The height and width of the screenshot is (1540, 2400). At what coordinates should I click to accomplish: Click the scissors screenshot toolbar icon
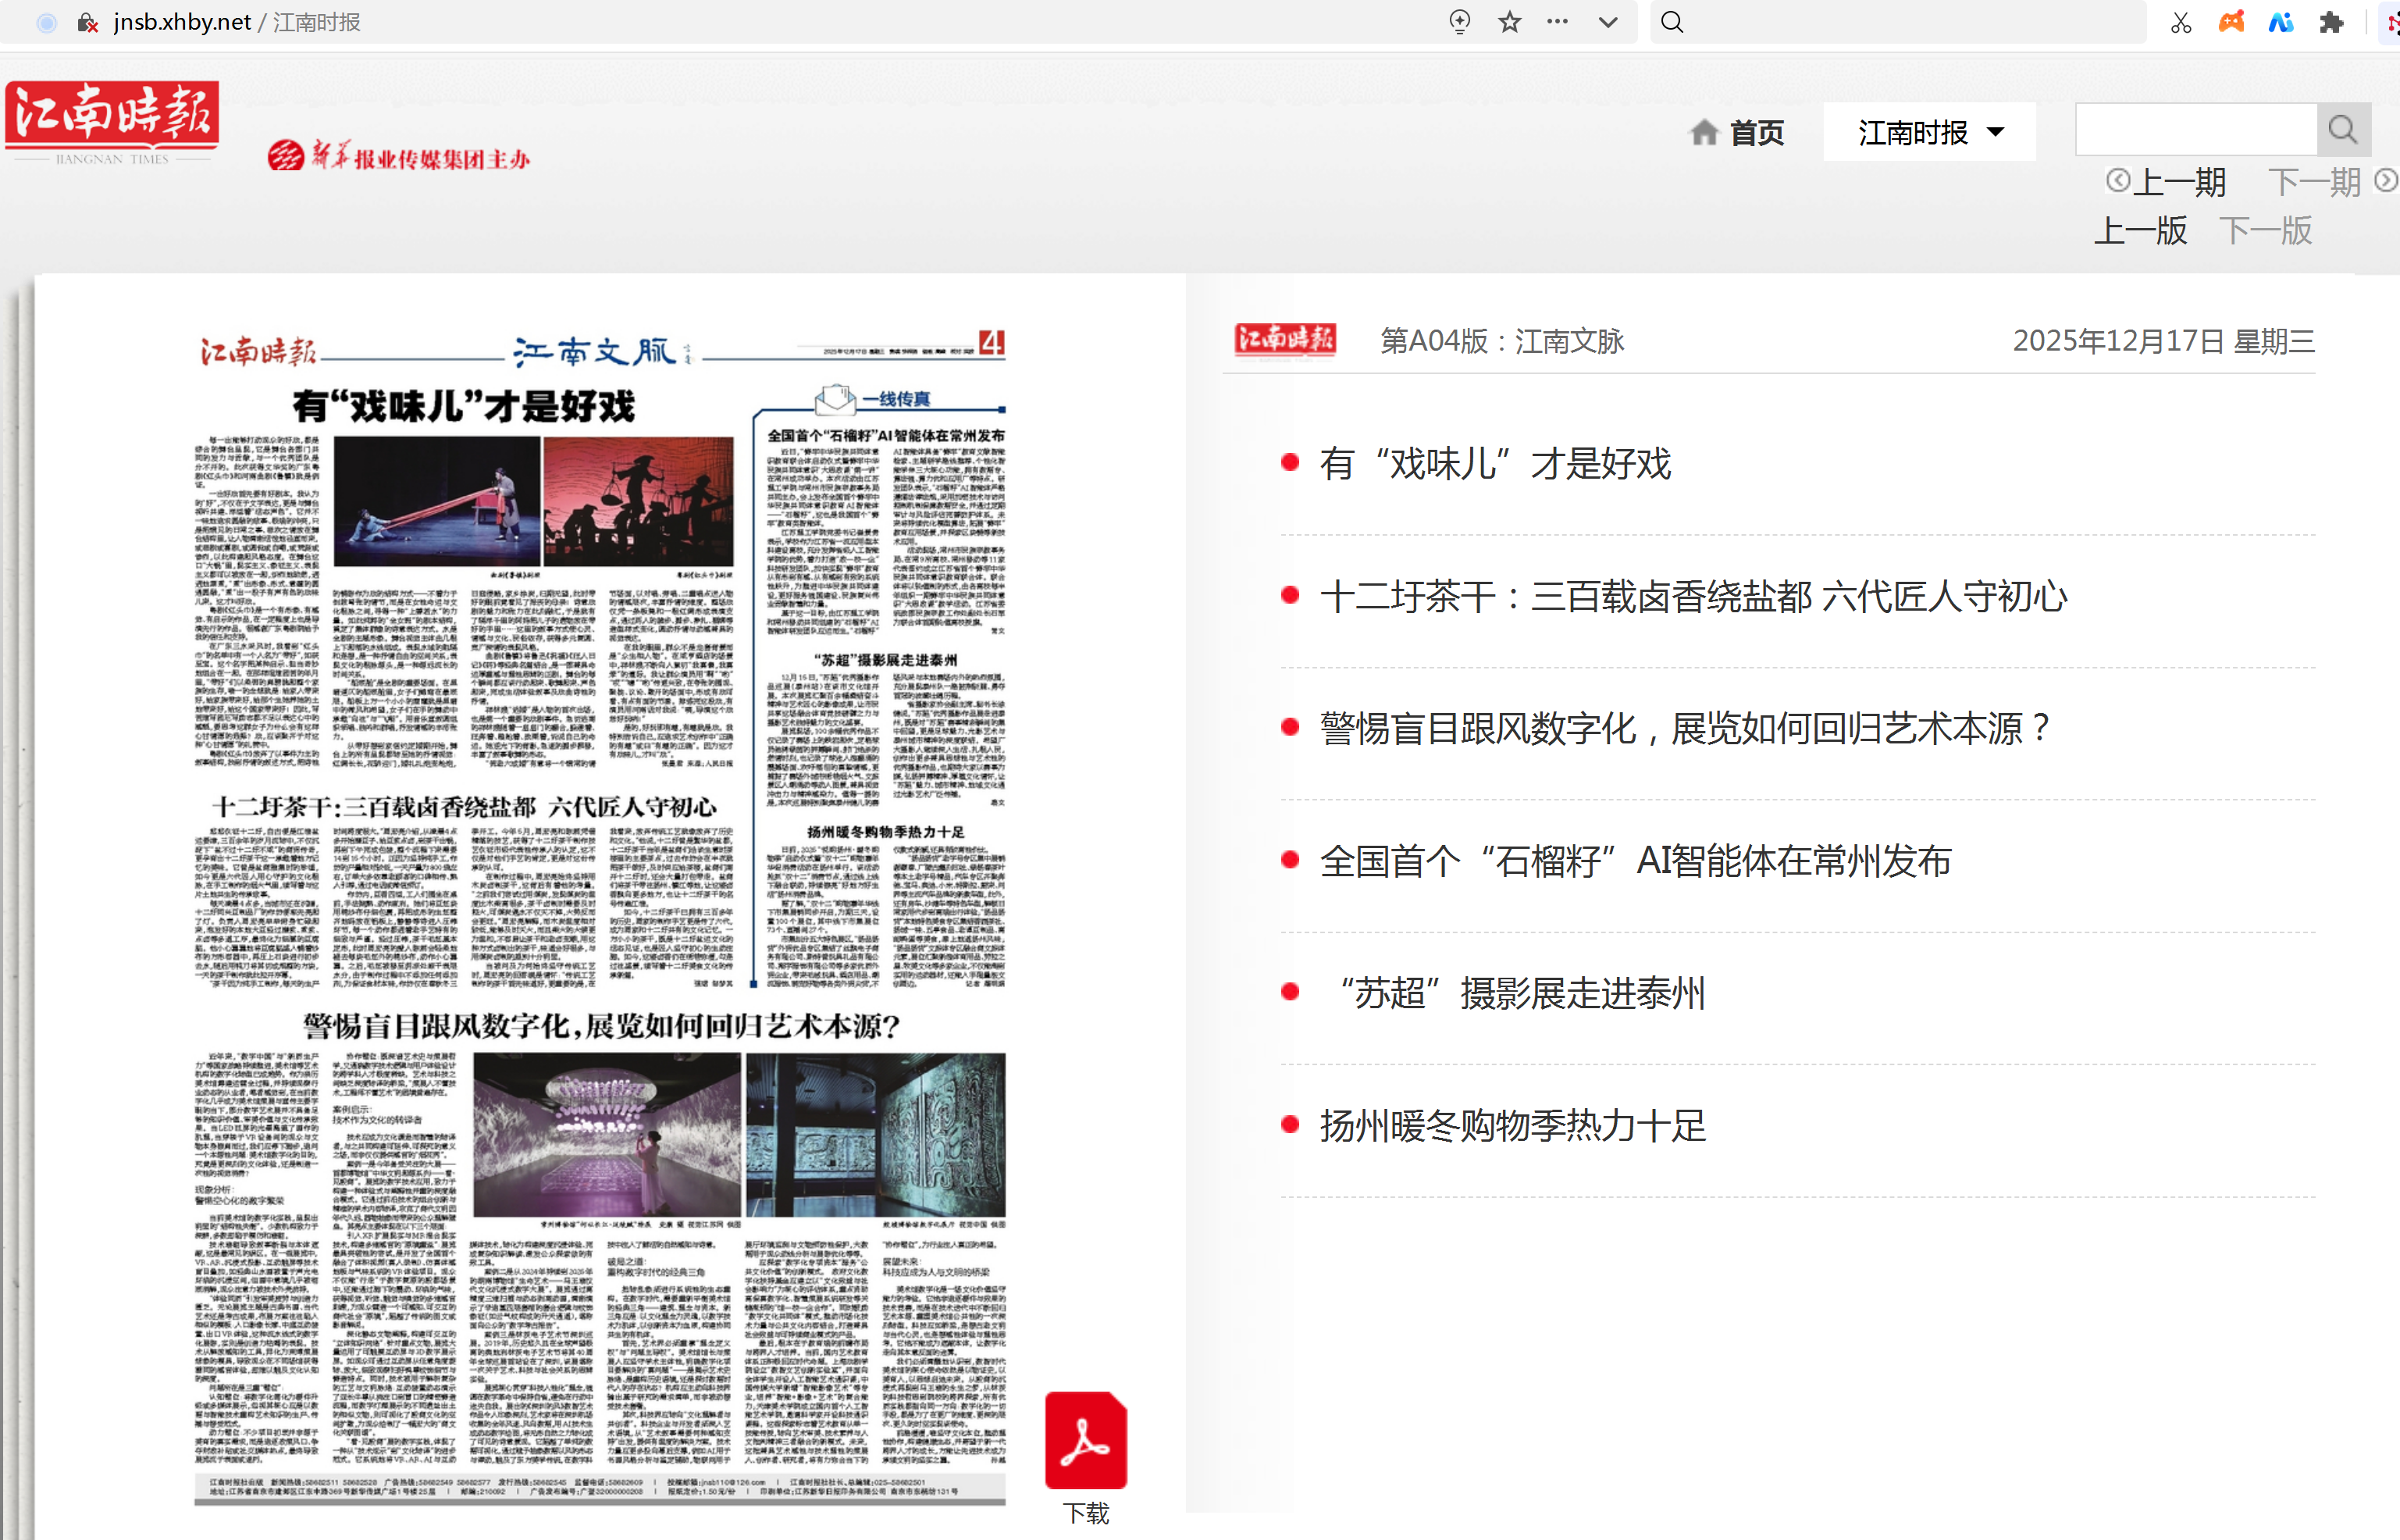[x=2181, y=22]
